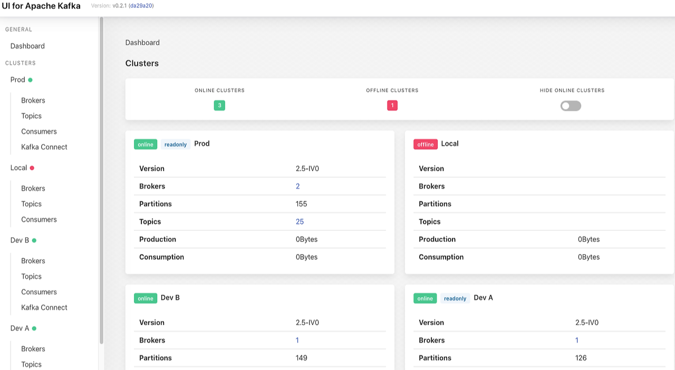Click the green status dot next to Prod
This screenshot has width=675, height=370.
coord(30,80)
